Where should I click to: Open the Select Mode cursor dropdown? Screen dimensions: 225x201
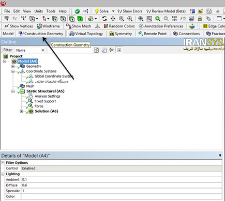(46, 19)
